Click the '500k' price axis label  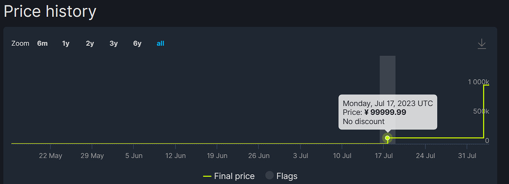point(481,111)
